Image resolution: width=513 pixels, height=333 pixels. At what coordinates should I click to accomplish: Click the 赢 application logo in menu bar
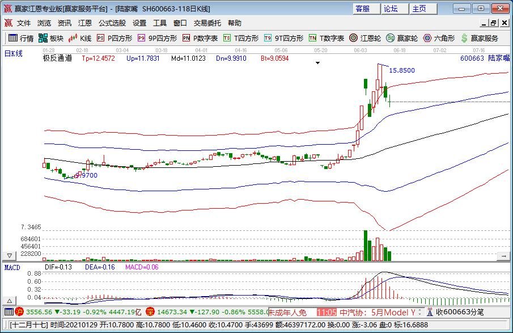point(8,23)
